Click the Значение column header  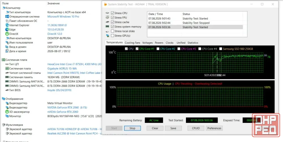click(x=53, y=3)
